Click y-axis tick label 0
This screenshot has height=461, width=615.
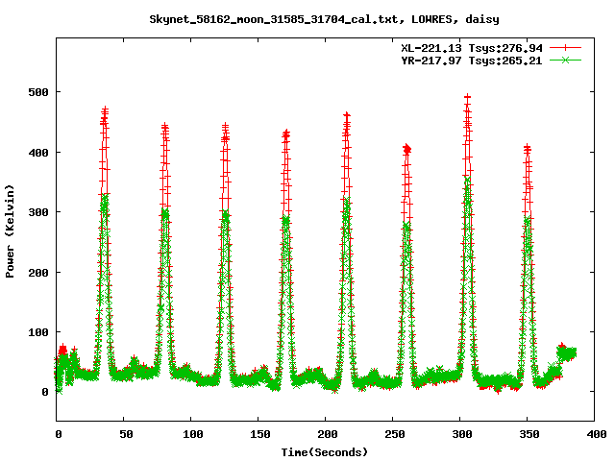45,392
